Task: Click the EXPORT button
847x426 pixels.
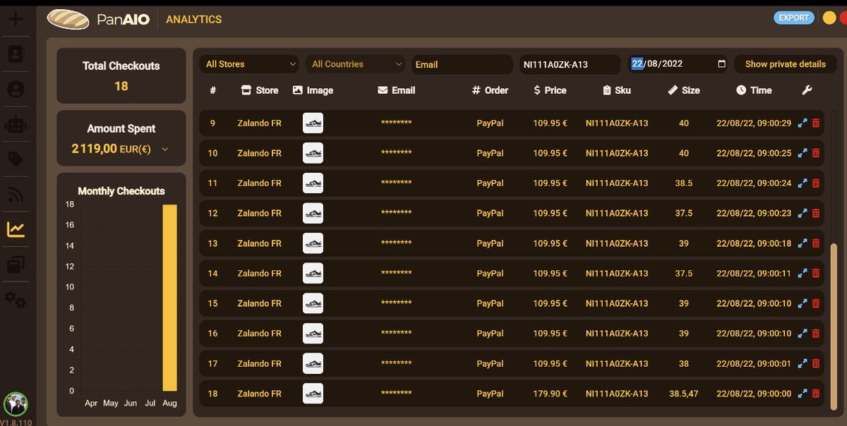Action: click(x=793, y=18)
